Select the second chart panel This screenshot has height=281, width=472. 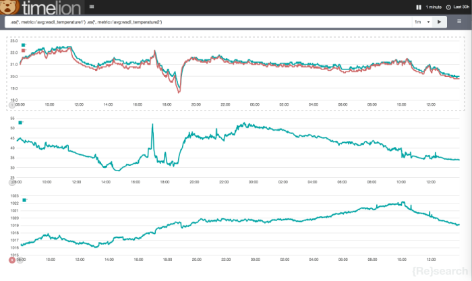coord(236,151)
